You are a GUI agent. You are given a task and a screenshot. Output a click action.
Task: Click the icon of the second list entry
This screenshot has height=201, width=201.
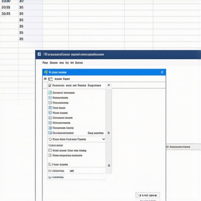pyautogui.click(x=50, y=98)
